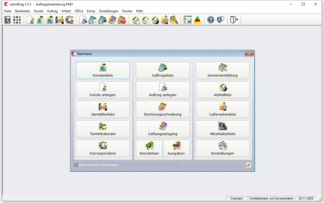
Task: Click order list pen icon in toolbar
Action: click(x=102, y=20)
